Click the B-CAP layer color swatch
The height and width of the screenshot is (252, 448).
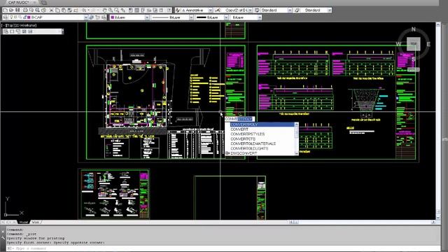pos(29,17)
